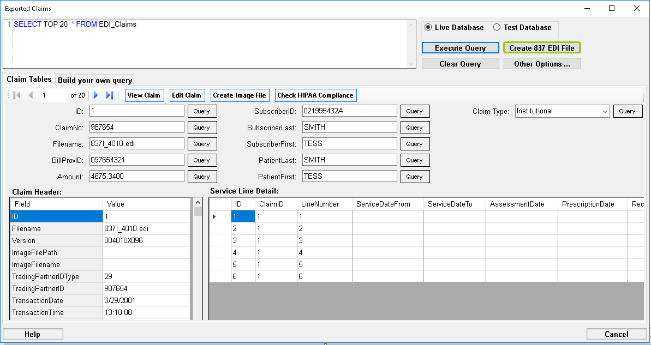This screenshot has height=345, width=651.
Task: Click the Filename field 837I_4010.edi
Action: point(136,143)
